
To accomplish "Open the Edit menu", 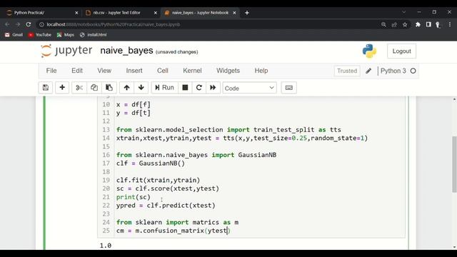I will click(x=77, y=71).
